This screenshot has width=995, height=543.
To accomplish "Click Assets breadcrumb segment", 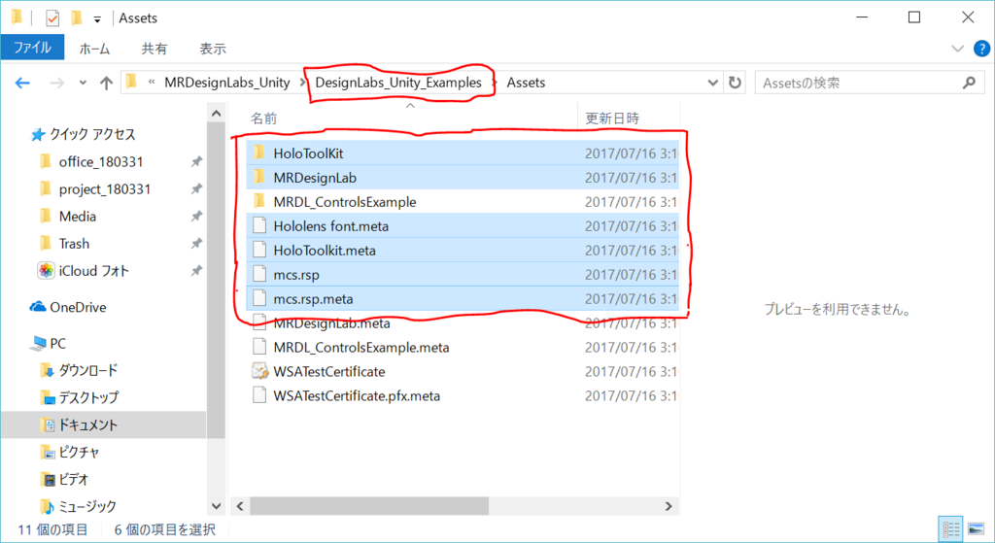I will click(x=526, y=83).
